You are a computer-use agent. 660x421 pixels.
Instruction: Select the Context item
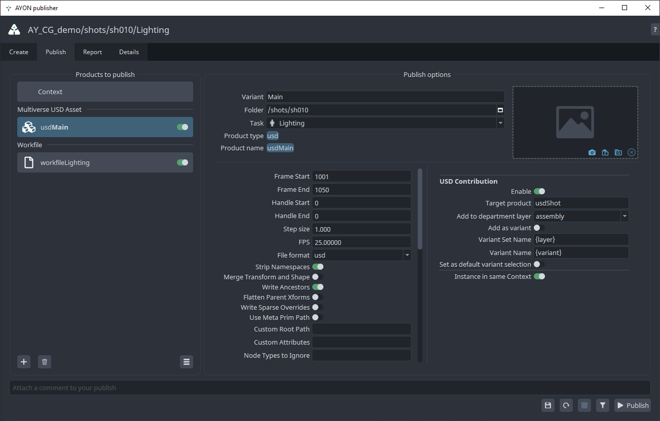[105, 92]
